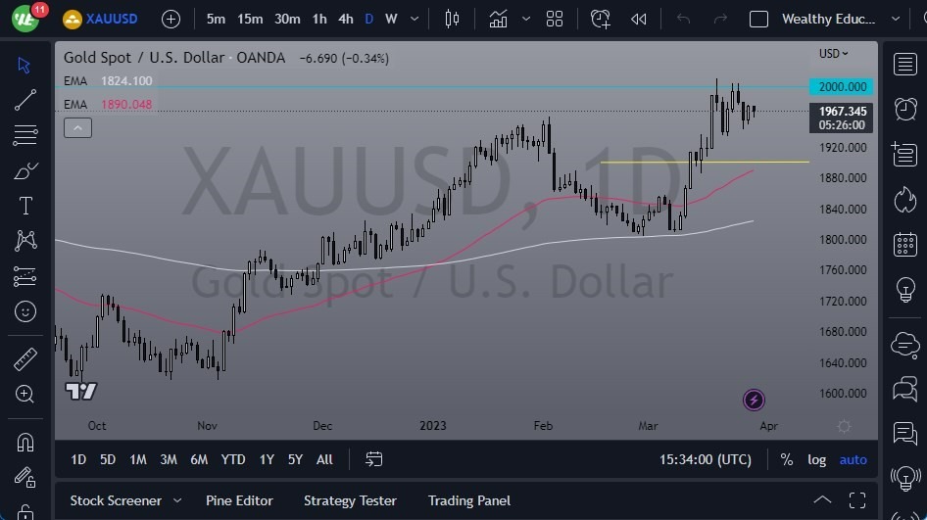Open the alerts clock panel
Viewport: 927px width, 520px height.
point(905,110)
